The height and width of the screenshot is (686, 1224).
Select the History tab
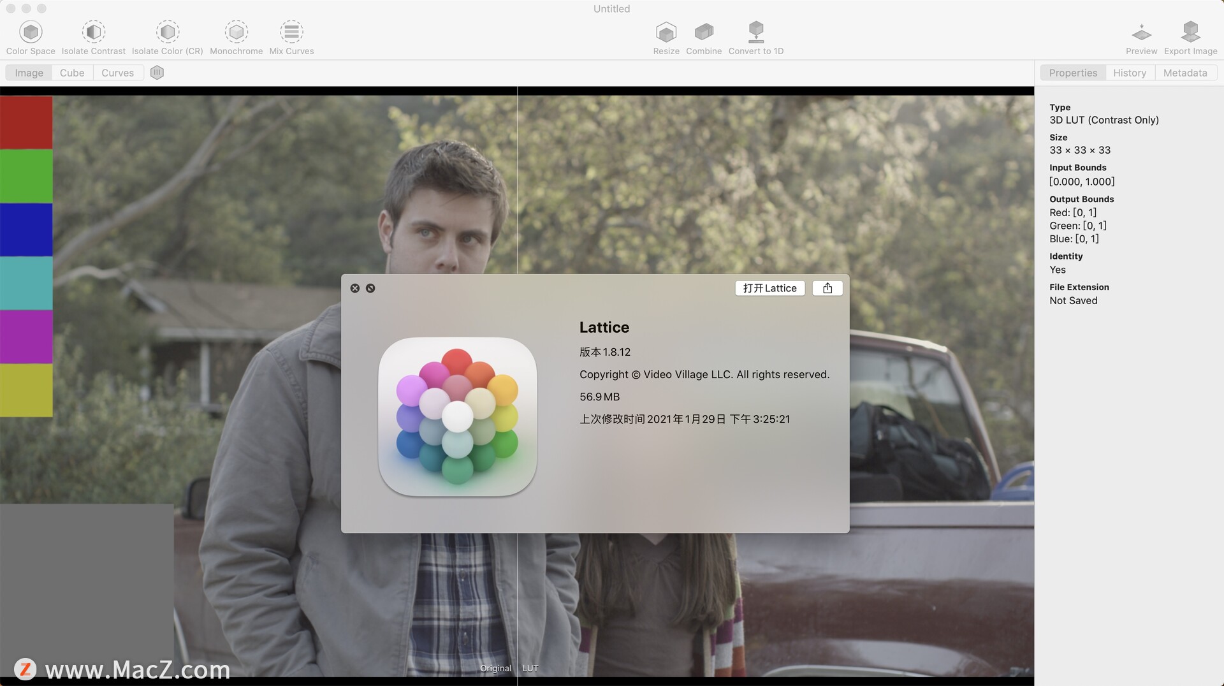coord(1130,73)
